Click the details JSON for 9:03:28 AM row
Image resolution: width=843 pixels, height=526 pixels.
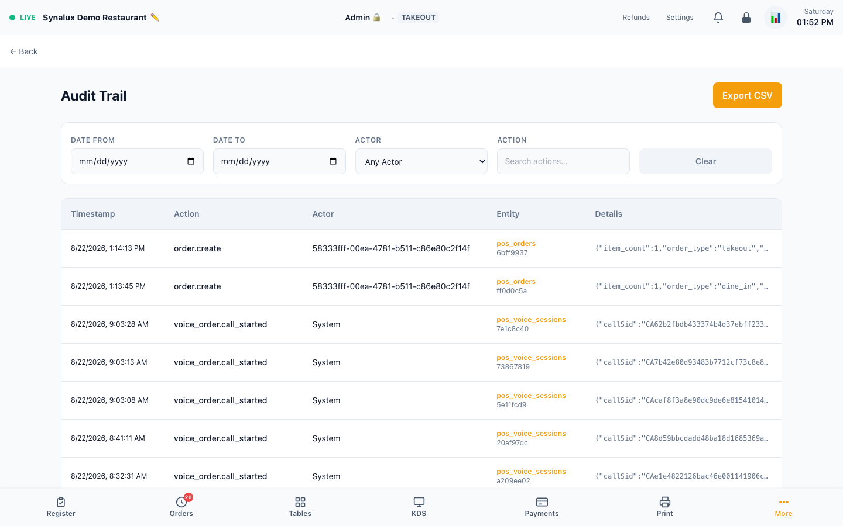pyautogui.click(x=682, y=324)
